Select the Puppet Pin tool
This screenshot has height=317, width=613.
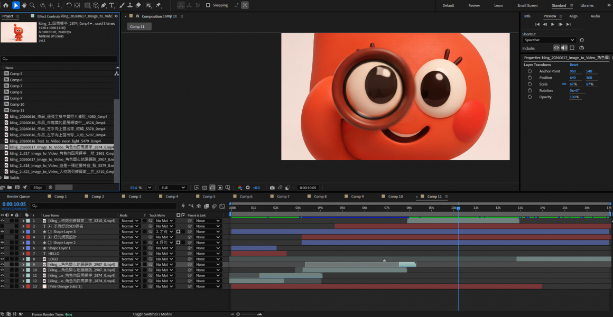click(159, 5)
